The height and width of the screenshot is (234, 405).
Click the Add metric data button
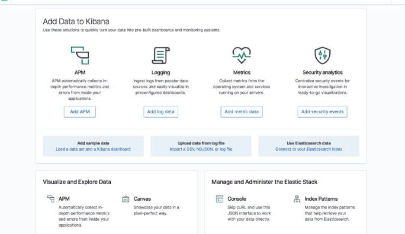click(241, 111)
